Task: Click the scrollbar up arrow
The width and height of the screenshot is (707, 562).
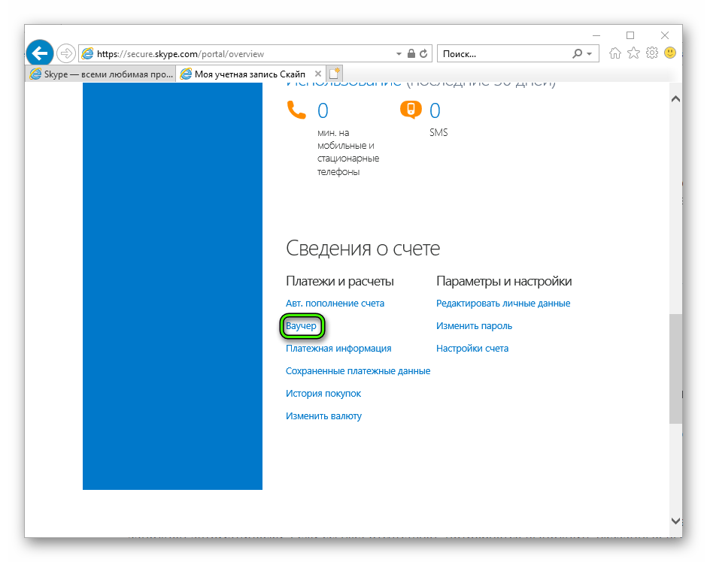Action: (675, 98)
